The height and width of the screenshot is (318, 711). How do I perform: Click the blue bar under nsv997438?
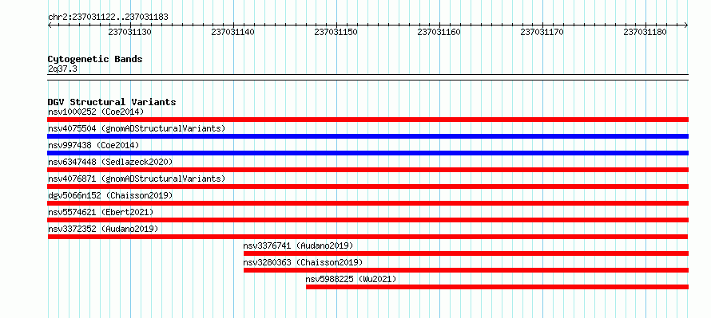click(367, 153)
